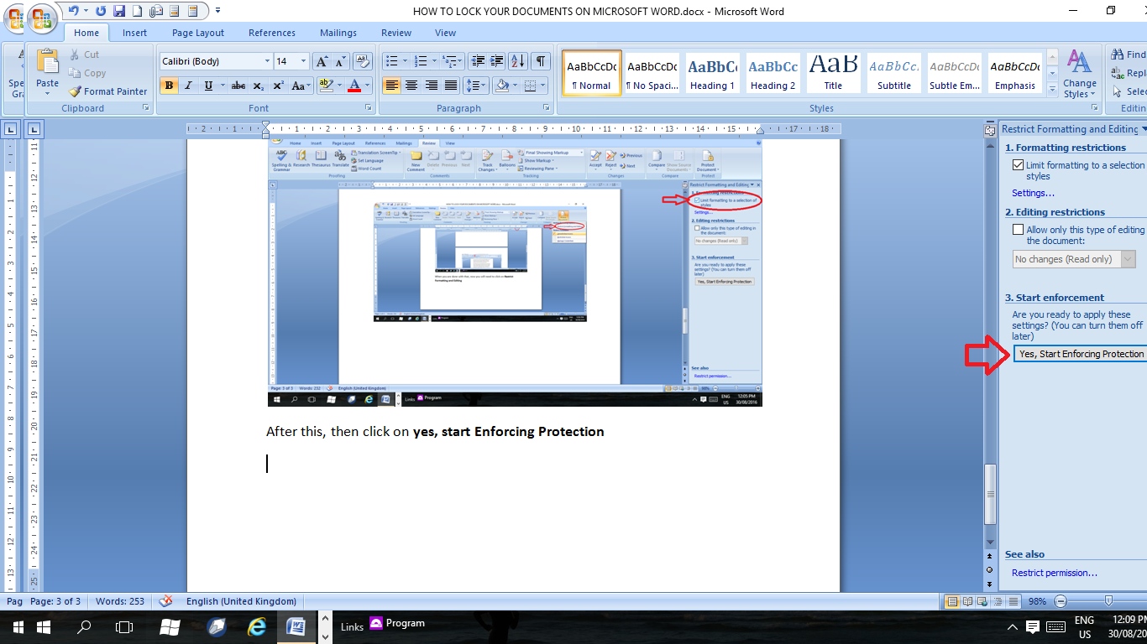Open Internet Explorer from the taskbar
This screenshot has height=644, width=1147.
pyautogui.click(x=257, y=626)
